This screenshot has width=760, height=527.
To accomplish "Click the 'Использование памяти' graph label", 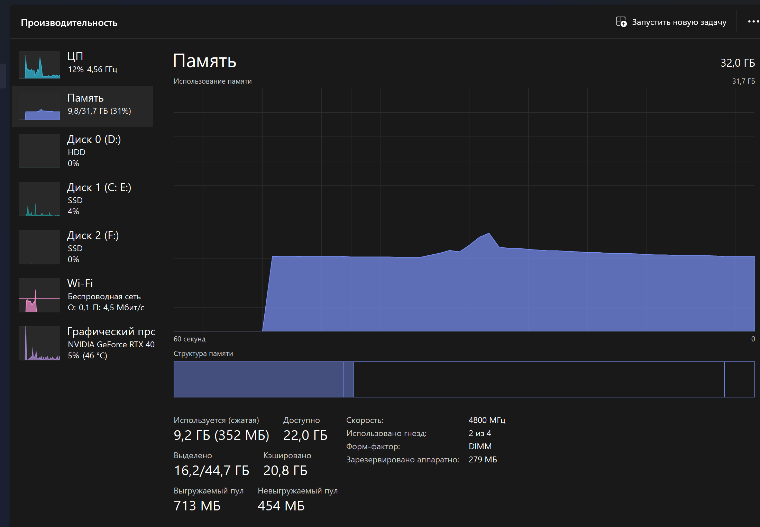I will (x=212, y=81).
